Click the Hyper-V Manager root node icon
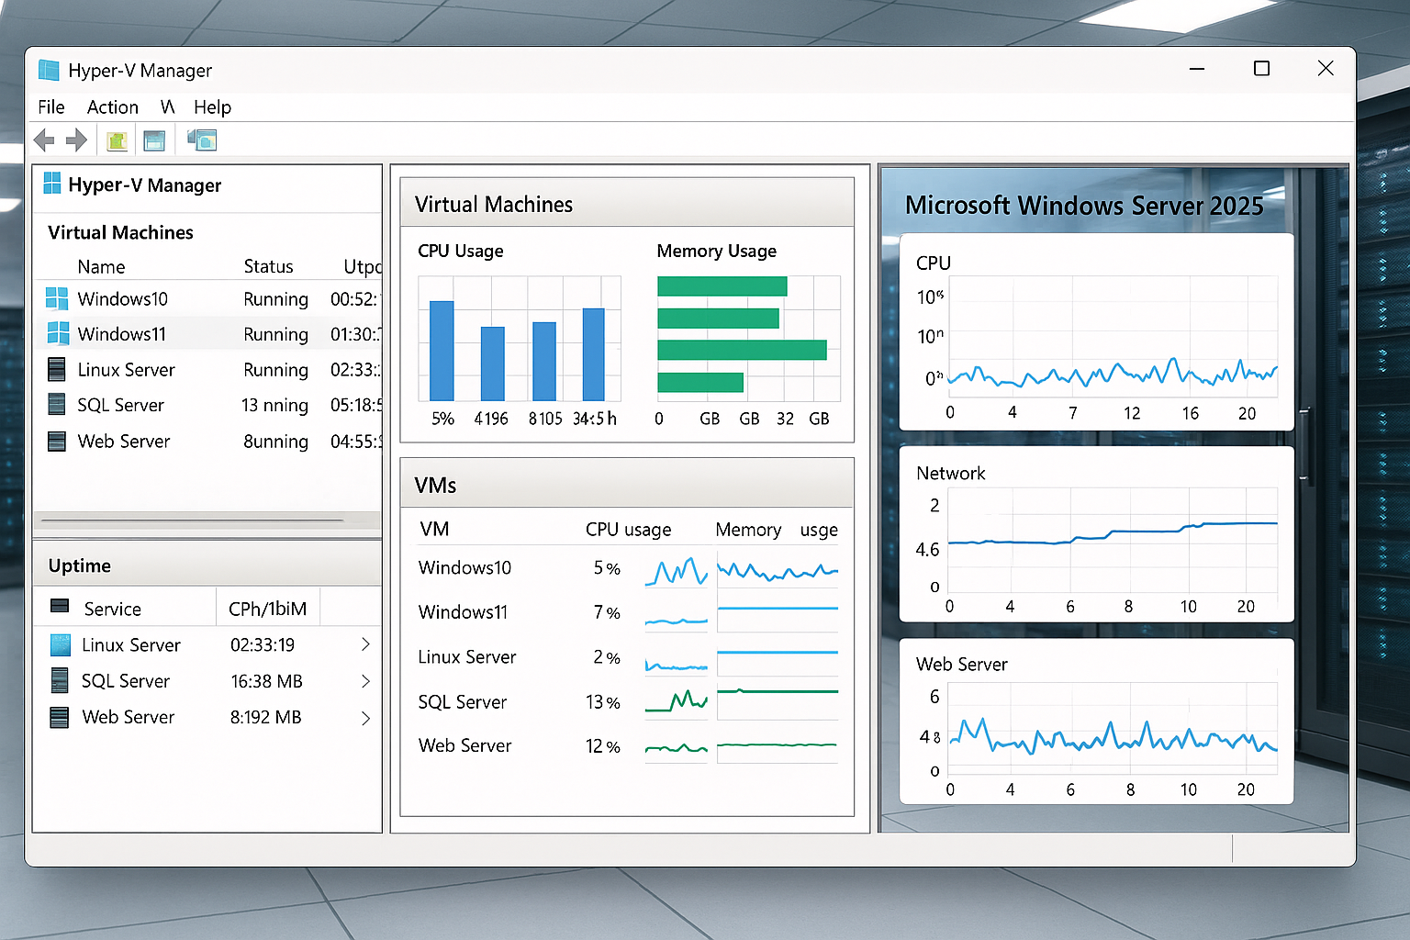Image resolution: width=1410 pixels, height=940 pixels. (51, 185)
